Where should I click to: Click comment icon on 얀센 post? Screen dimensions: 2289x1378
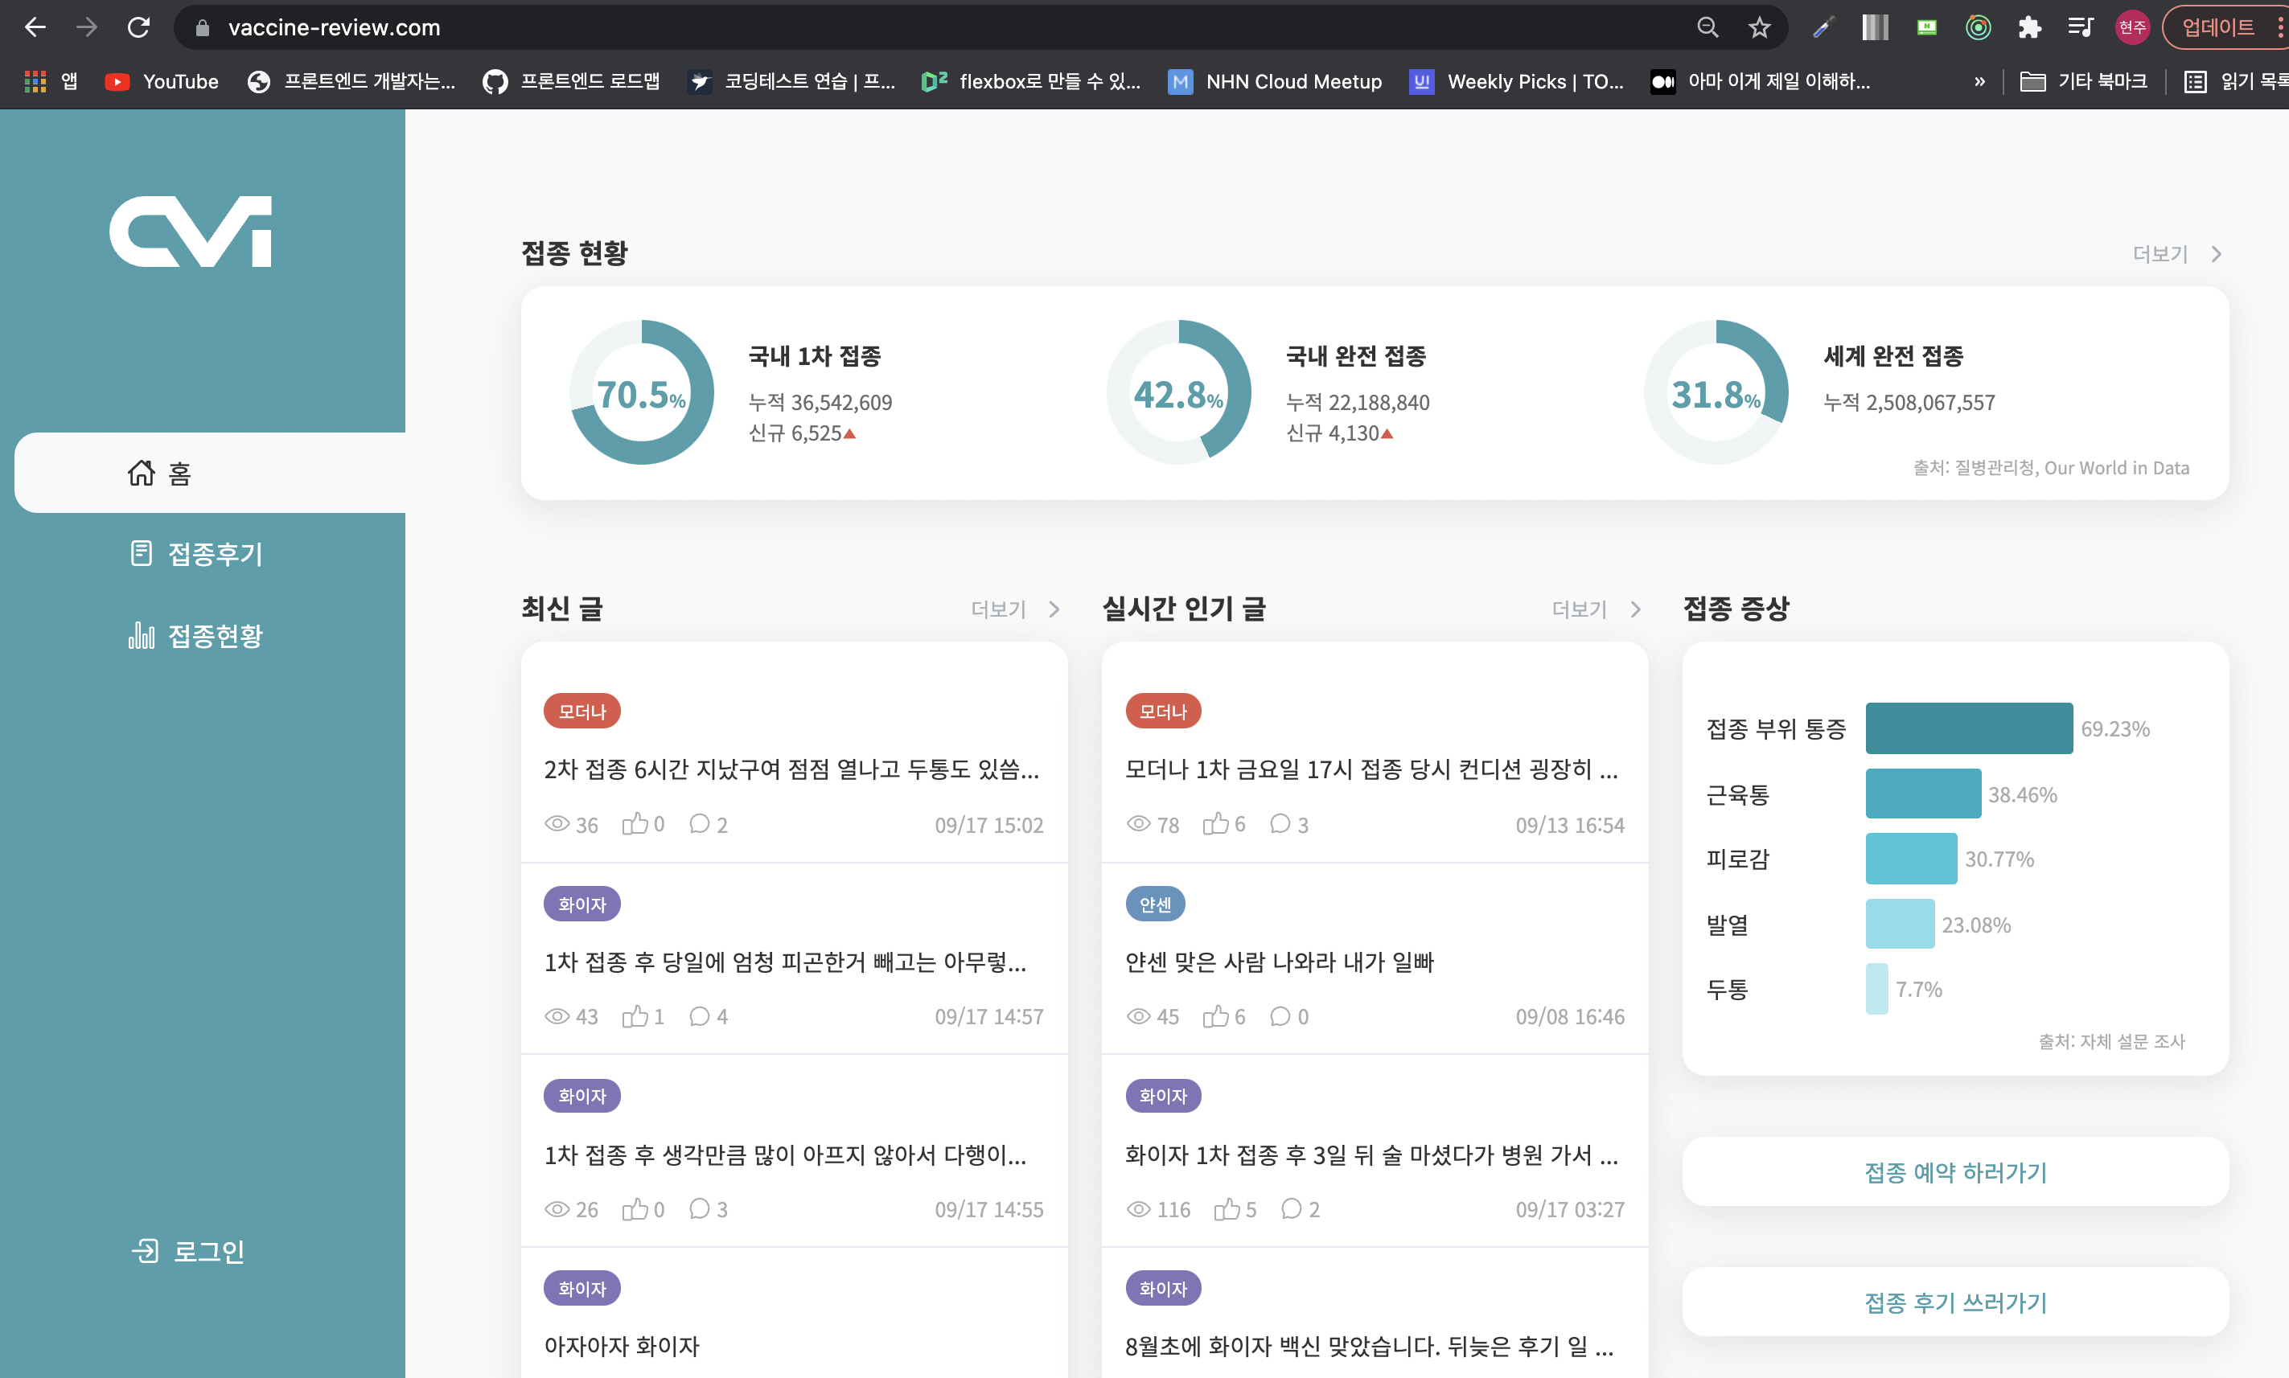click(x=1280, y=1016)
